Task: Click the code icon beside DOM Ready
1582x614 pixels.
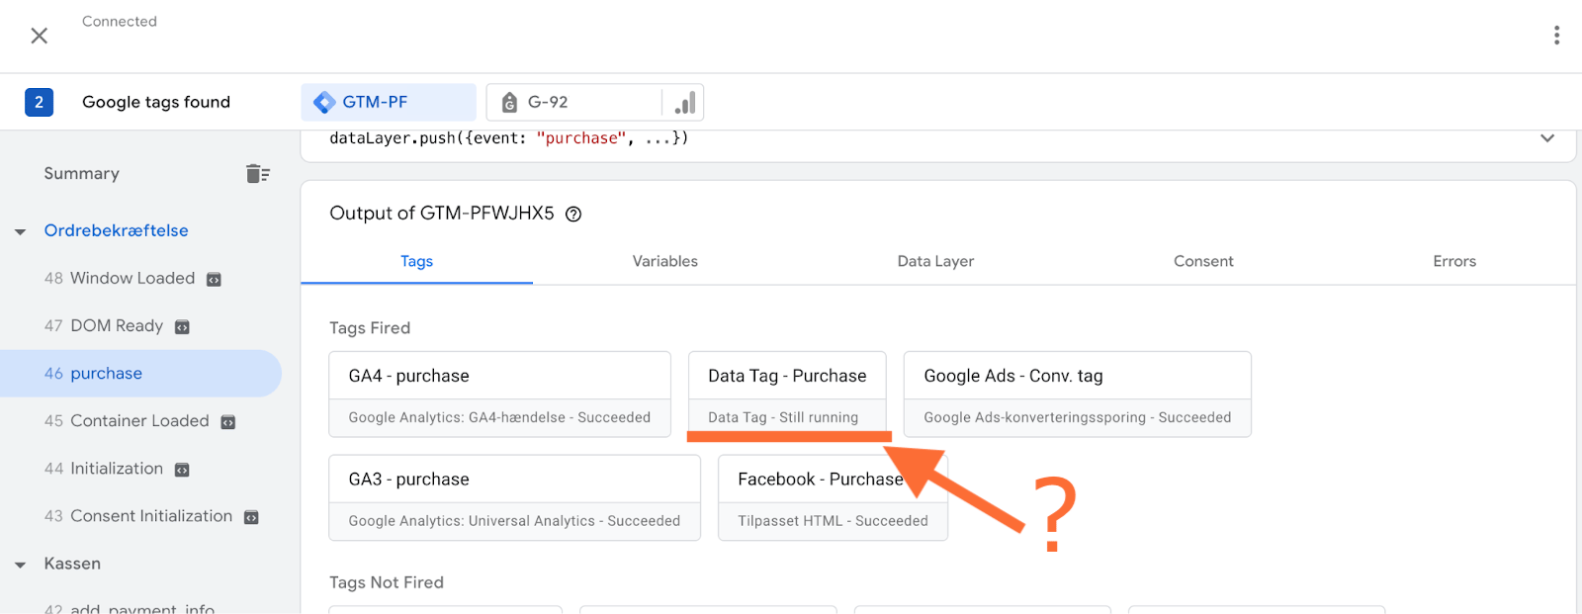Action: tap(182, 327)
